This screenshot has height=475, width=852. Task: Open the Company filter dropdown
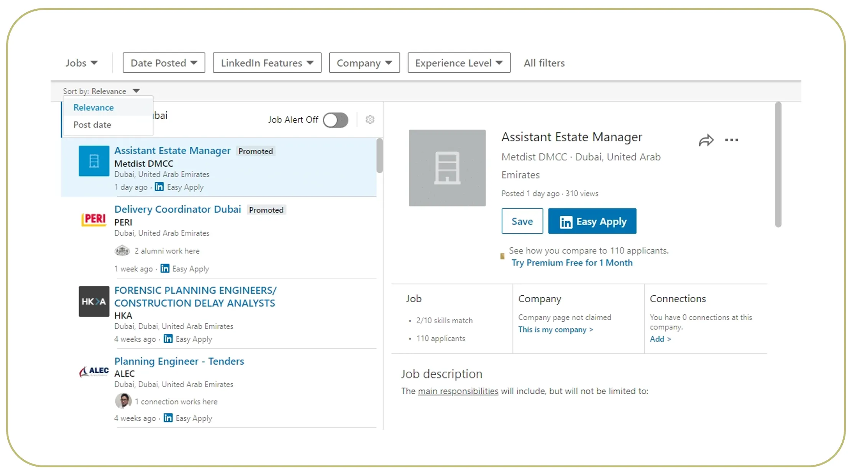[364, 62]
